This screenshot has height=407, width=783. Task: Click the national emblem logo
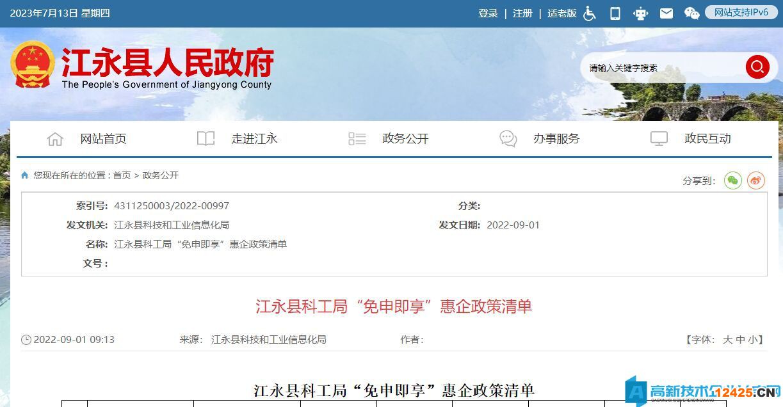click(32, 64)
